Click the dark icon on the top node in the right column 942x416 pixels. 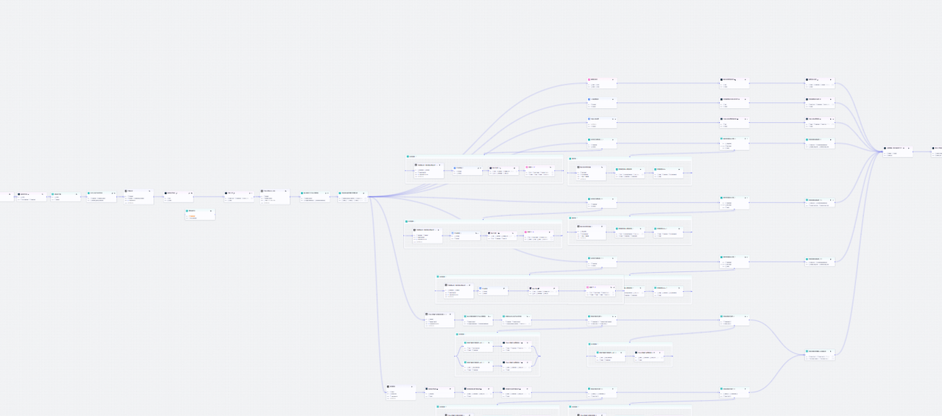pyautogui.click(x=807, y=79)
